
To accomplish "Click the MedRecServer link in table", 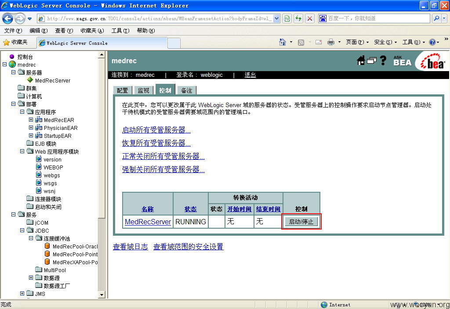I will coord(148,222).
